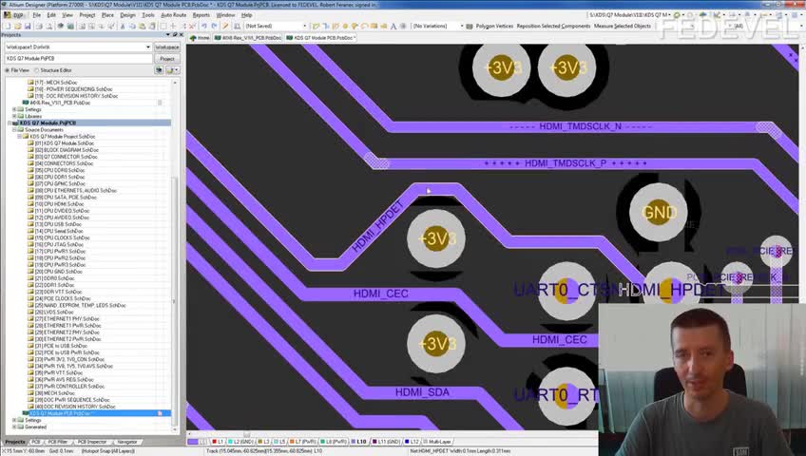Select the File View radio button
Screen dimensions: 806x456
(x=8, y=70)
